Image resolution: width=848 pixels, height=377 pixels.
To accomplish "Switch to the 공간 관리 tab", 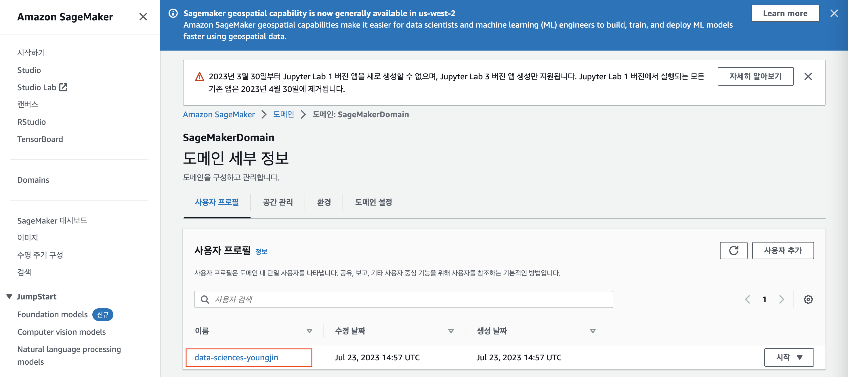I will (x=278, y=202).
